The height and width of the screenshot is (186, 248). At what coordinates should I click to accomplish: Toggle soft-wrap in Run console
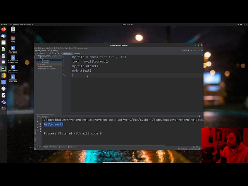click(40, 124)
